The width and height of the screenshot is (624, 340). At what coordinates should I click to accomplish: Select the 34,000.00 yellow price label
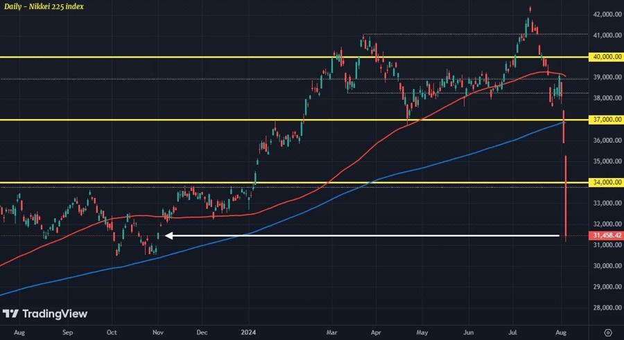(x=606, y=182)
